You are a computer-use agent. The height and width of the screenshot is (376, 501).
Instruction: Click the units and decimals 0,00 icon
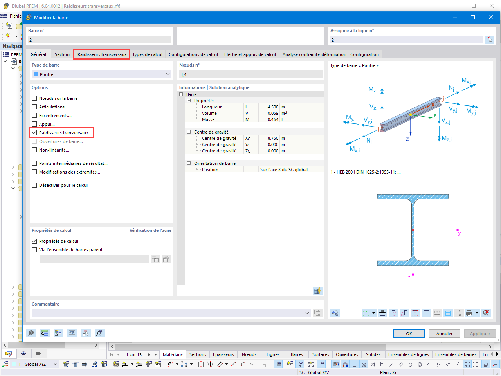tap(45, 333)
